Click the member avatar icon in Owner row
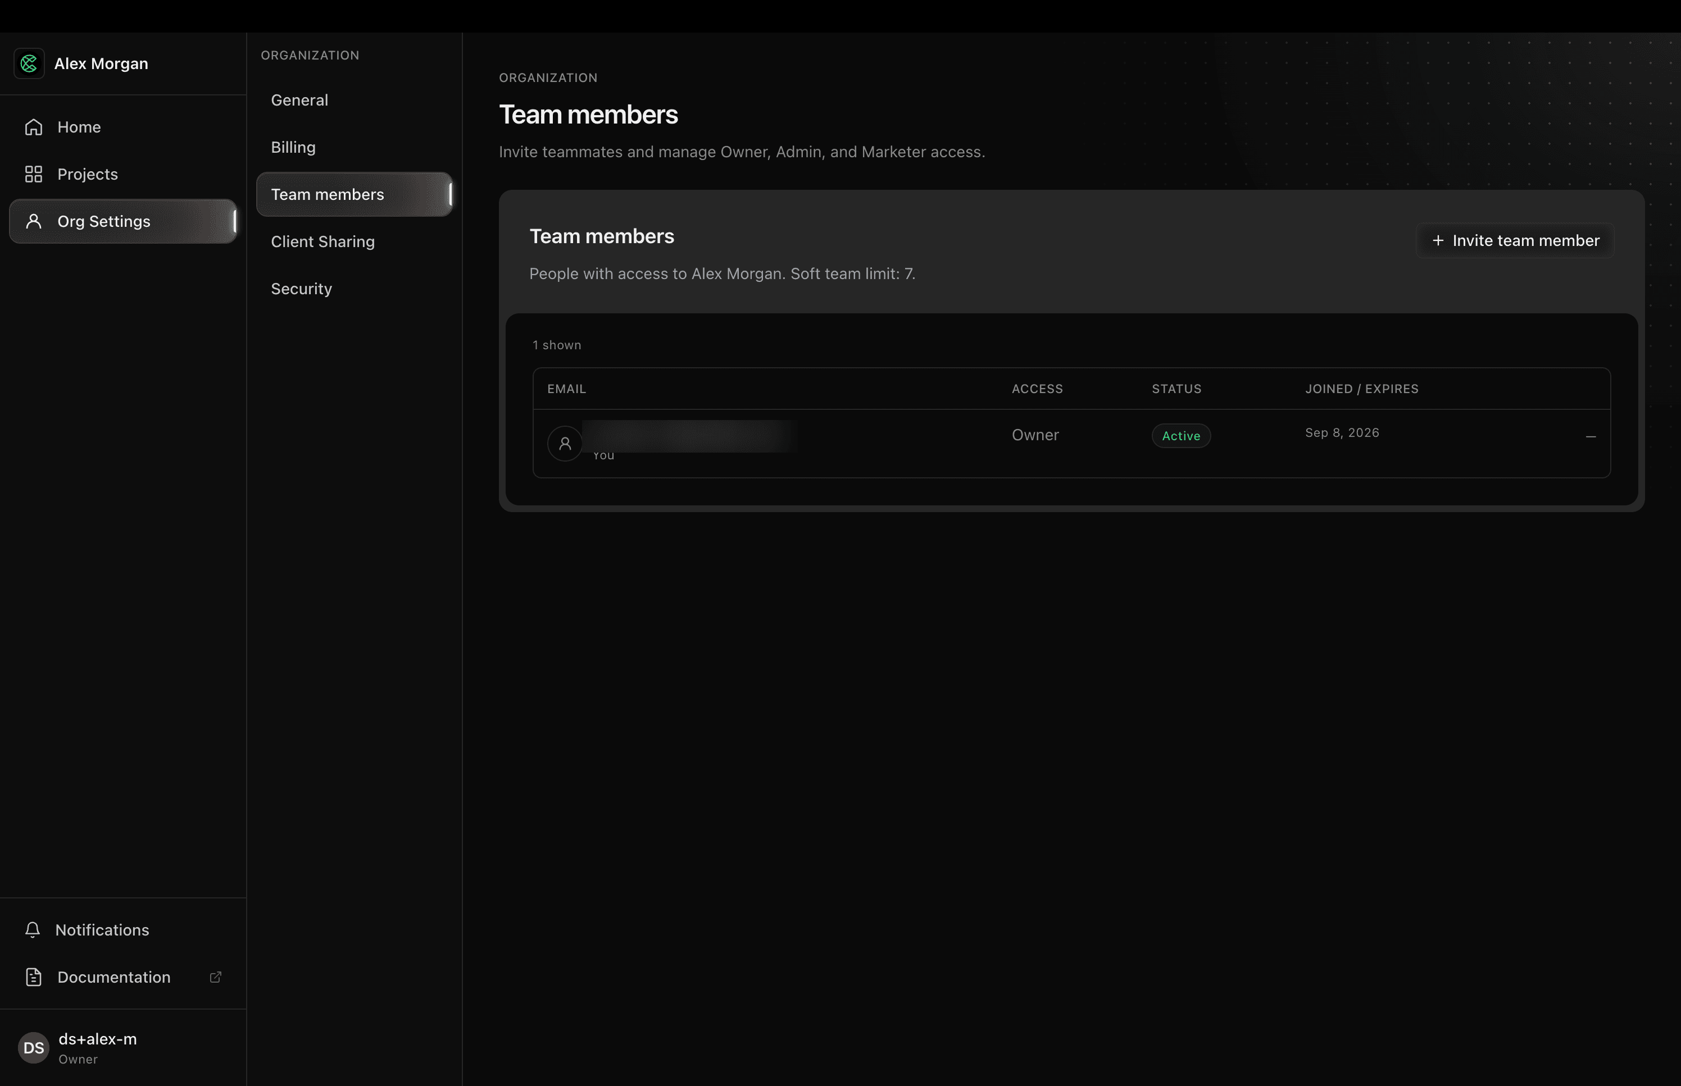 pos(564,444)
